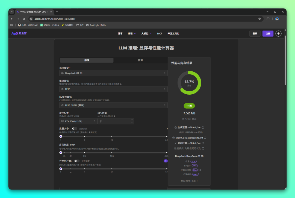Switch to the 微调 tab
The width and height of the screenshot is (295, 198).
140,60
